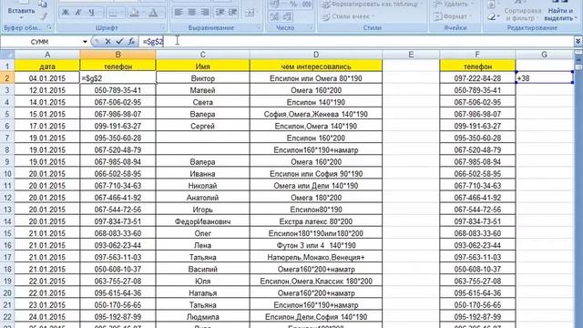Click the merge and center icon
The image size is (583, 328).
pyautogui.click(x=250, y=12)
